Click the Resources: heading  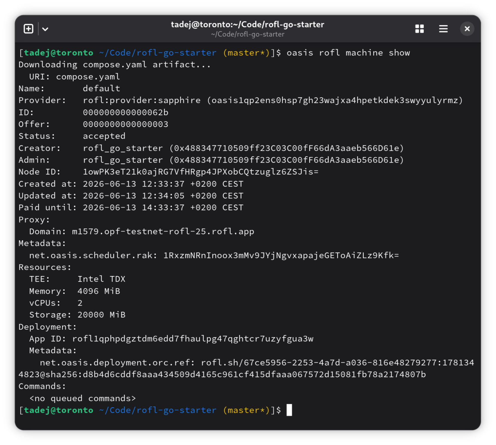[x=45, y=267]
